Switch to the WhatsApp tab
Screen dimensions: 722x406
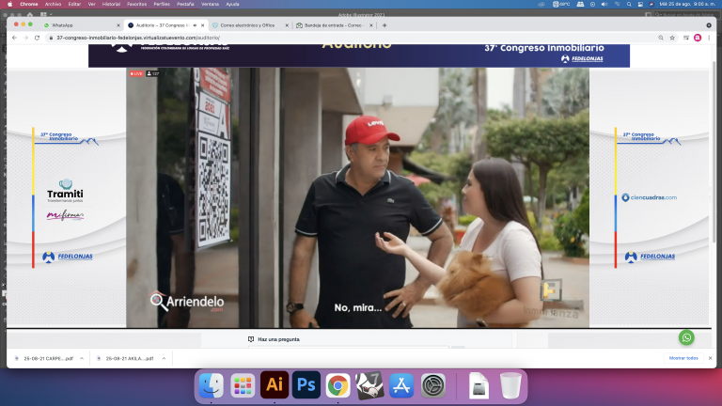pos(81,25)
